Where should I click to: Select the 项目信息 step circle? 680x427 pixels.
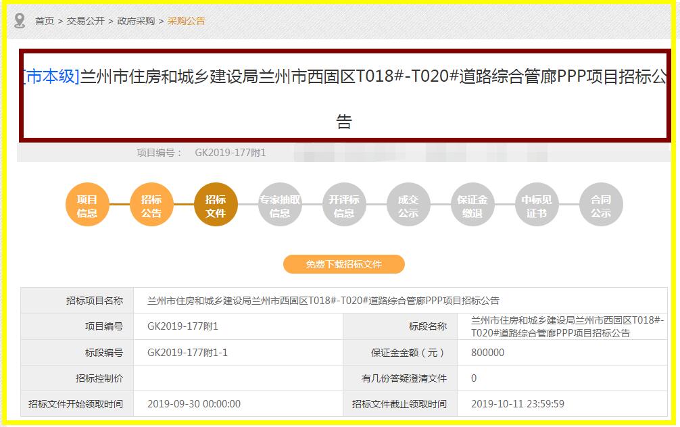pyautogui.click(x=87, y=204)
